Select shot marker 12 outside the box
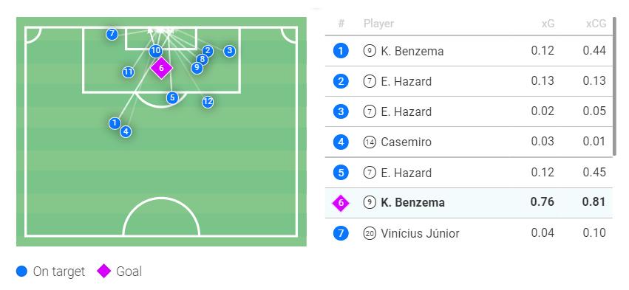 pyautogui.click(x=208, y=102)
